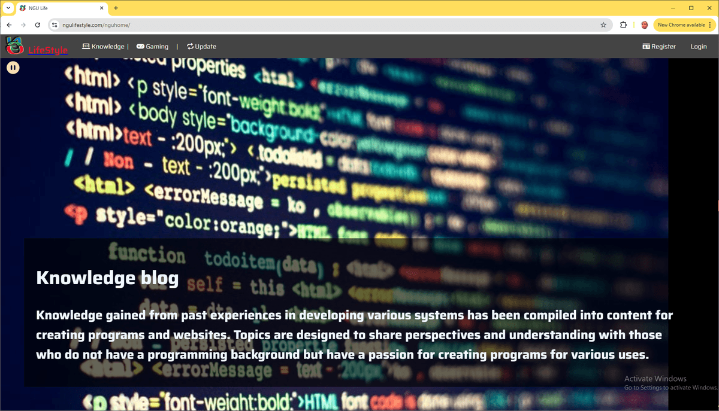Pause the hero slideshow
The image size is (719, 411).
click(x=13, y=68)
